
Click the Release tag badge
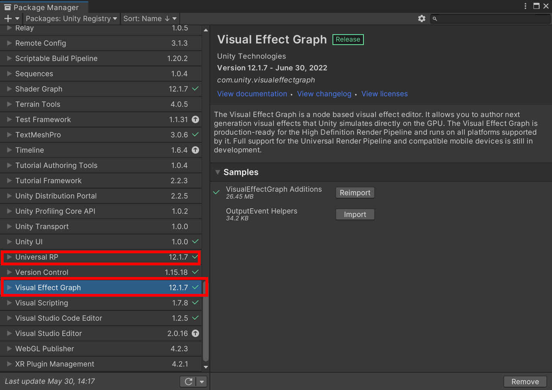348,39
